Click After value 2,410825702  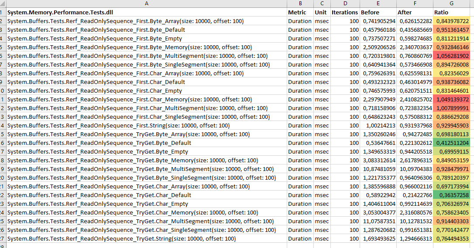point(415,100)
